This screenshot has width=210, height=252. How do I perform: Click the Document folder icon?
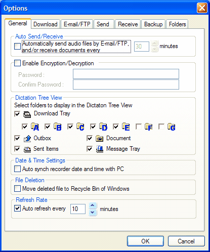click(x=100, y=139)
